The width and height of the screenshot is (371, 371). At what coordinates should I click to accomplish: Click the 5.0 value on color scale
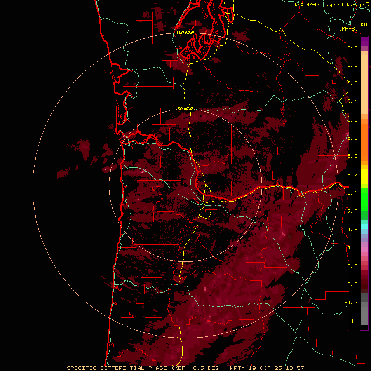tap(352, 156)
